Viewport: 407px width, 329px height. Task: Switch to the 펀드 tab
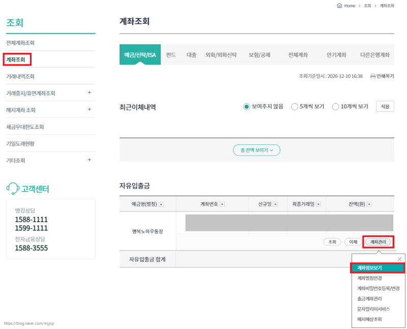tap(171, 55)
